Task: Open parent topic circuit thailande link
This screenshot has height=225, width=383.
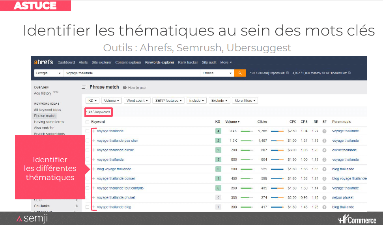Action: click(344, 150)
